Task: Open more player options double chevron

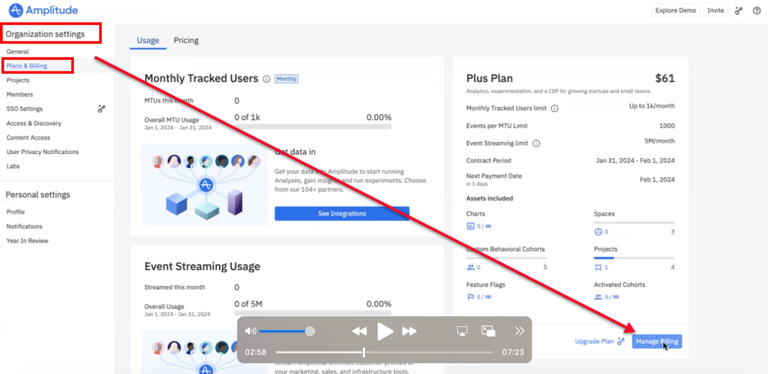Action: [519, 331]
